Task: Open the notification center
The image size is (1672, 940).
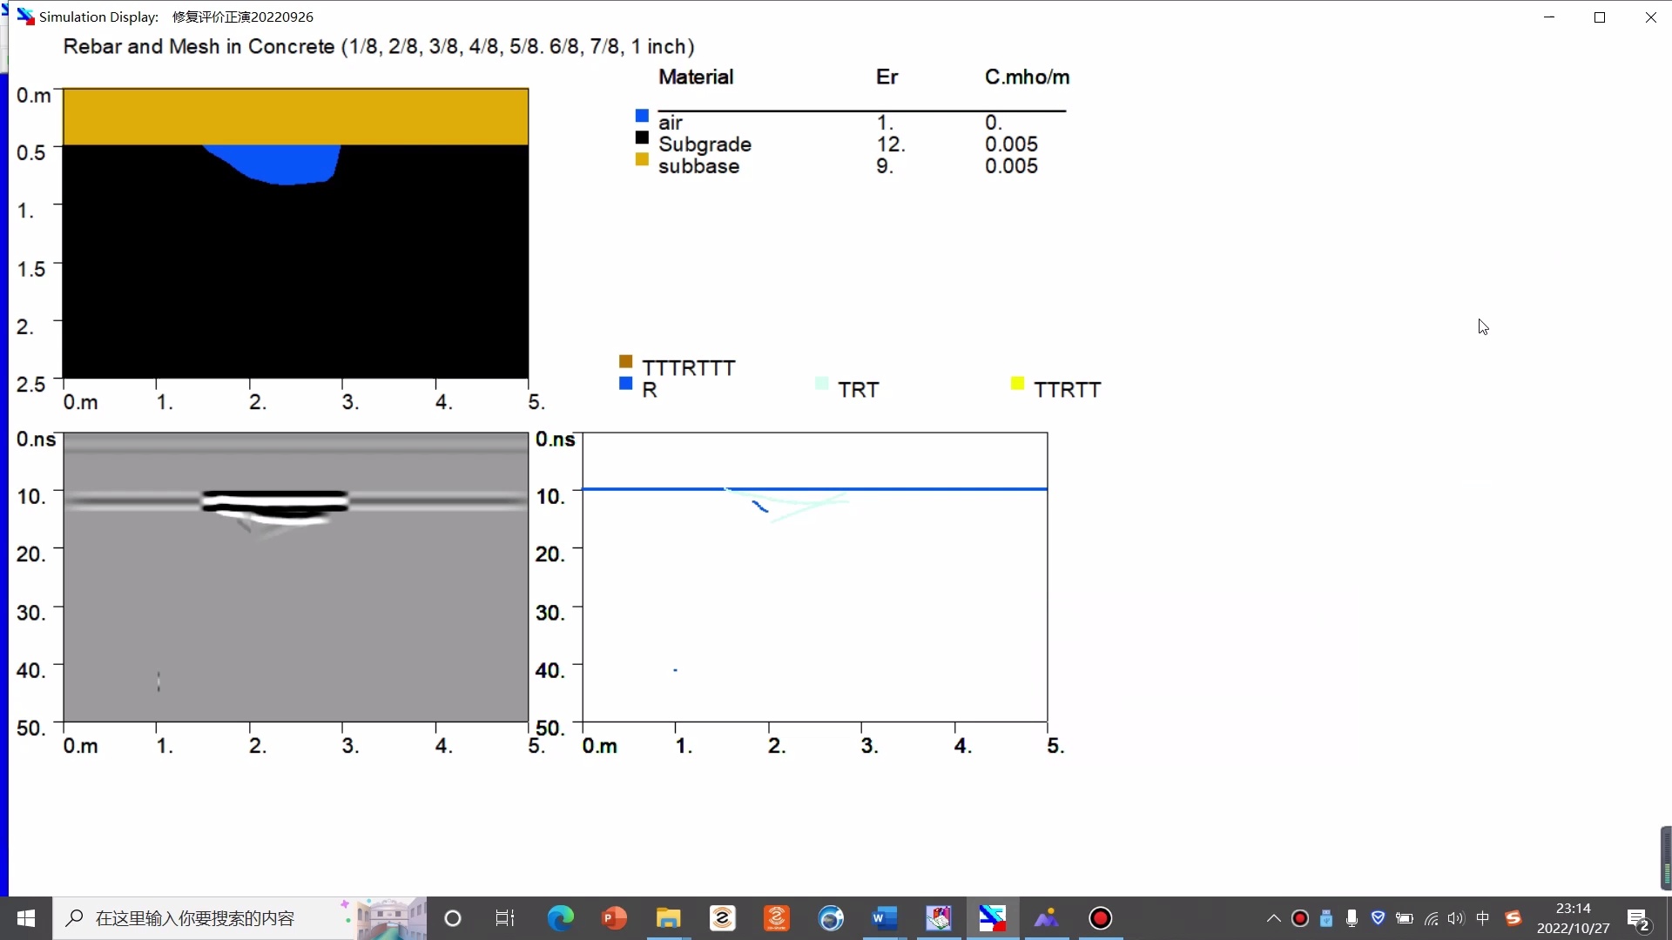Action: pyautogui.click(x=1639, y=919)
